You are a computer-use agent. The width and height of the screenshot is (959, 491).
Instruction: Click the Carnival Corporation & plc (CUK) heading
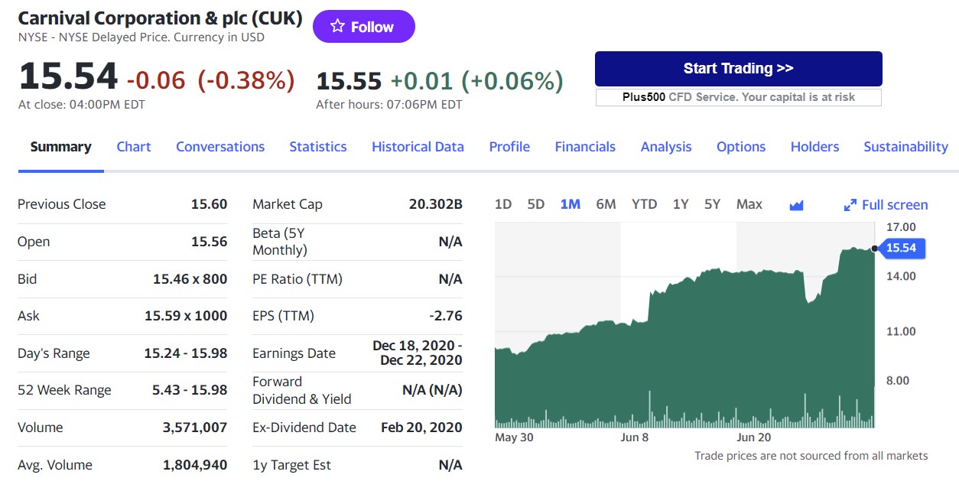160,18
